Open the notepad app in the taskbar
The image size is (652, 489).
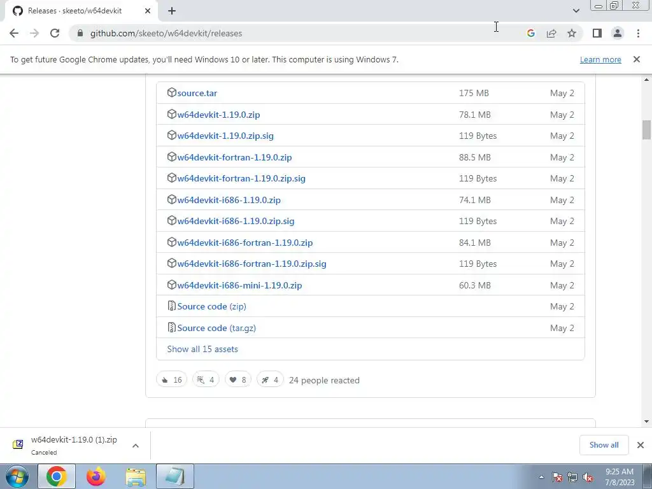click(175, 476)
